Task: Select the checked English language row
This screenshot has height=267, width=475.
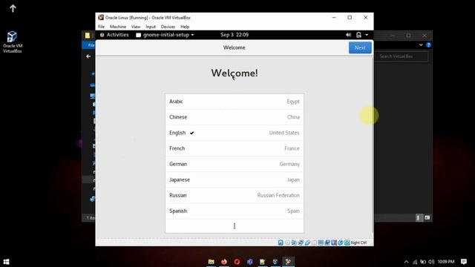Action: pos(235,133)
